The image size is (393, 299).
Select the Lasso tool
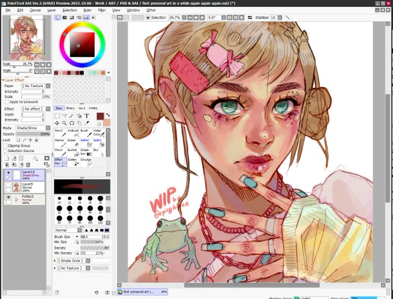[x=64, y=115]
